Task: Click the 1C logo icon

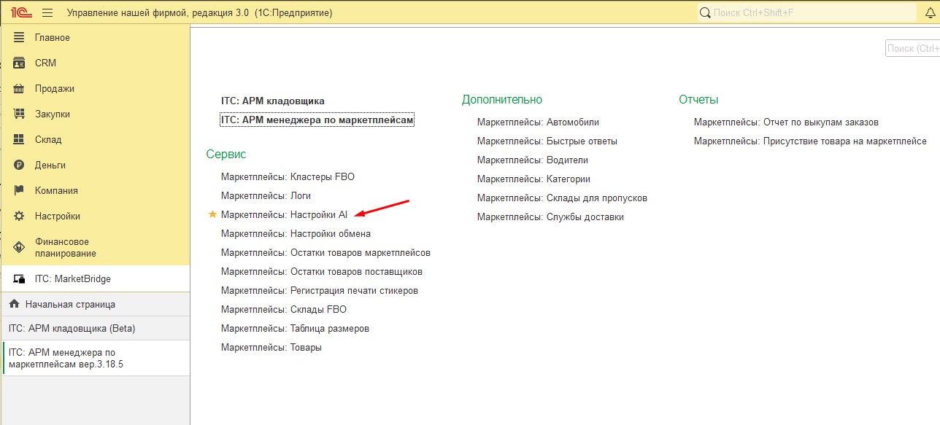Action: tap(20, 12)
